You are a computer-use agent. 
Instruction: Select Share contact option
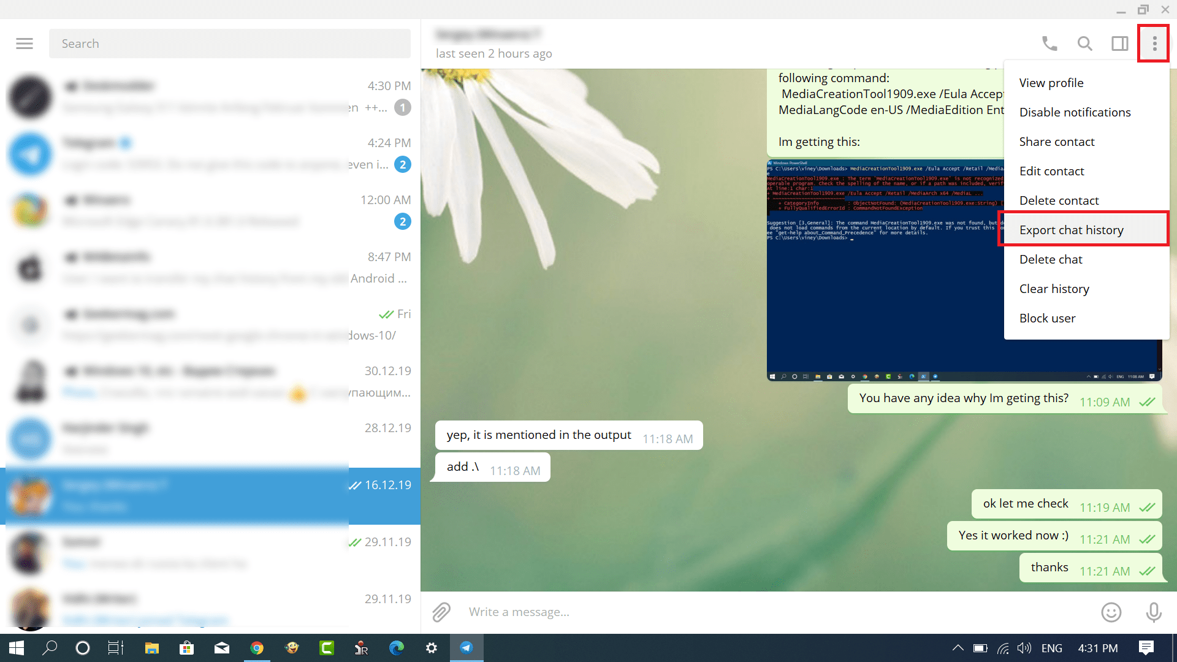click(1057, 142)
